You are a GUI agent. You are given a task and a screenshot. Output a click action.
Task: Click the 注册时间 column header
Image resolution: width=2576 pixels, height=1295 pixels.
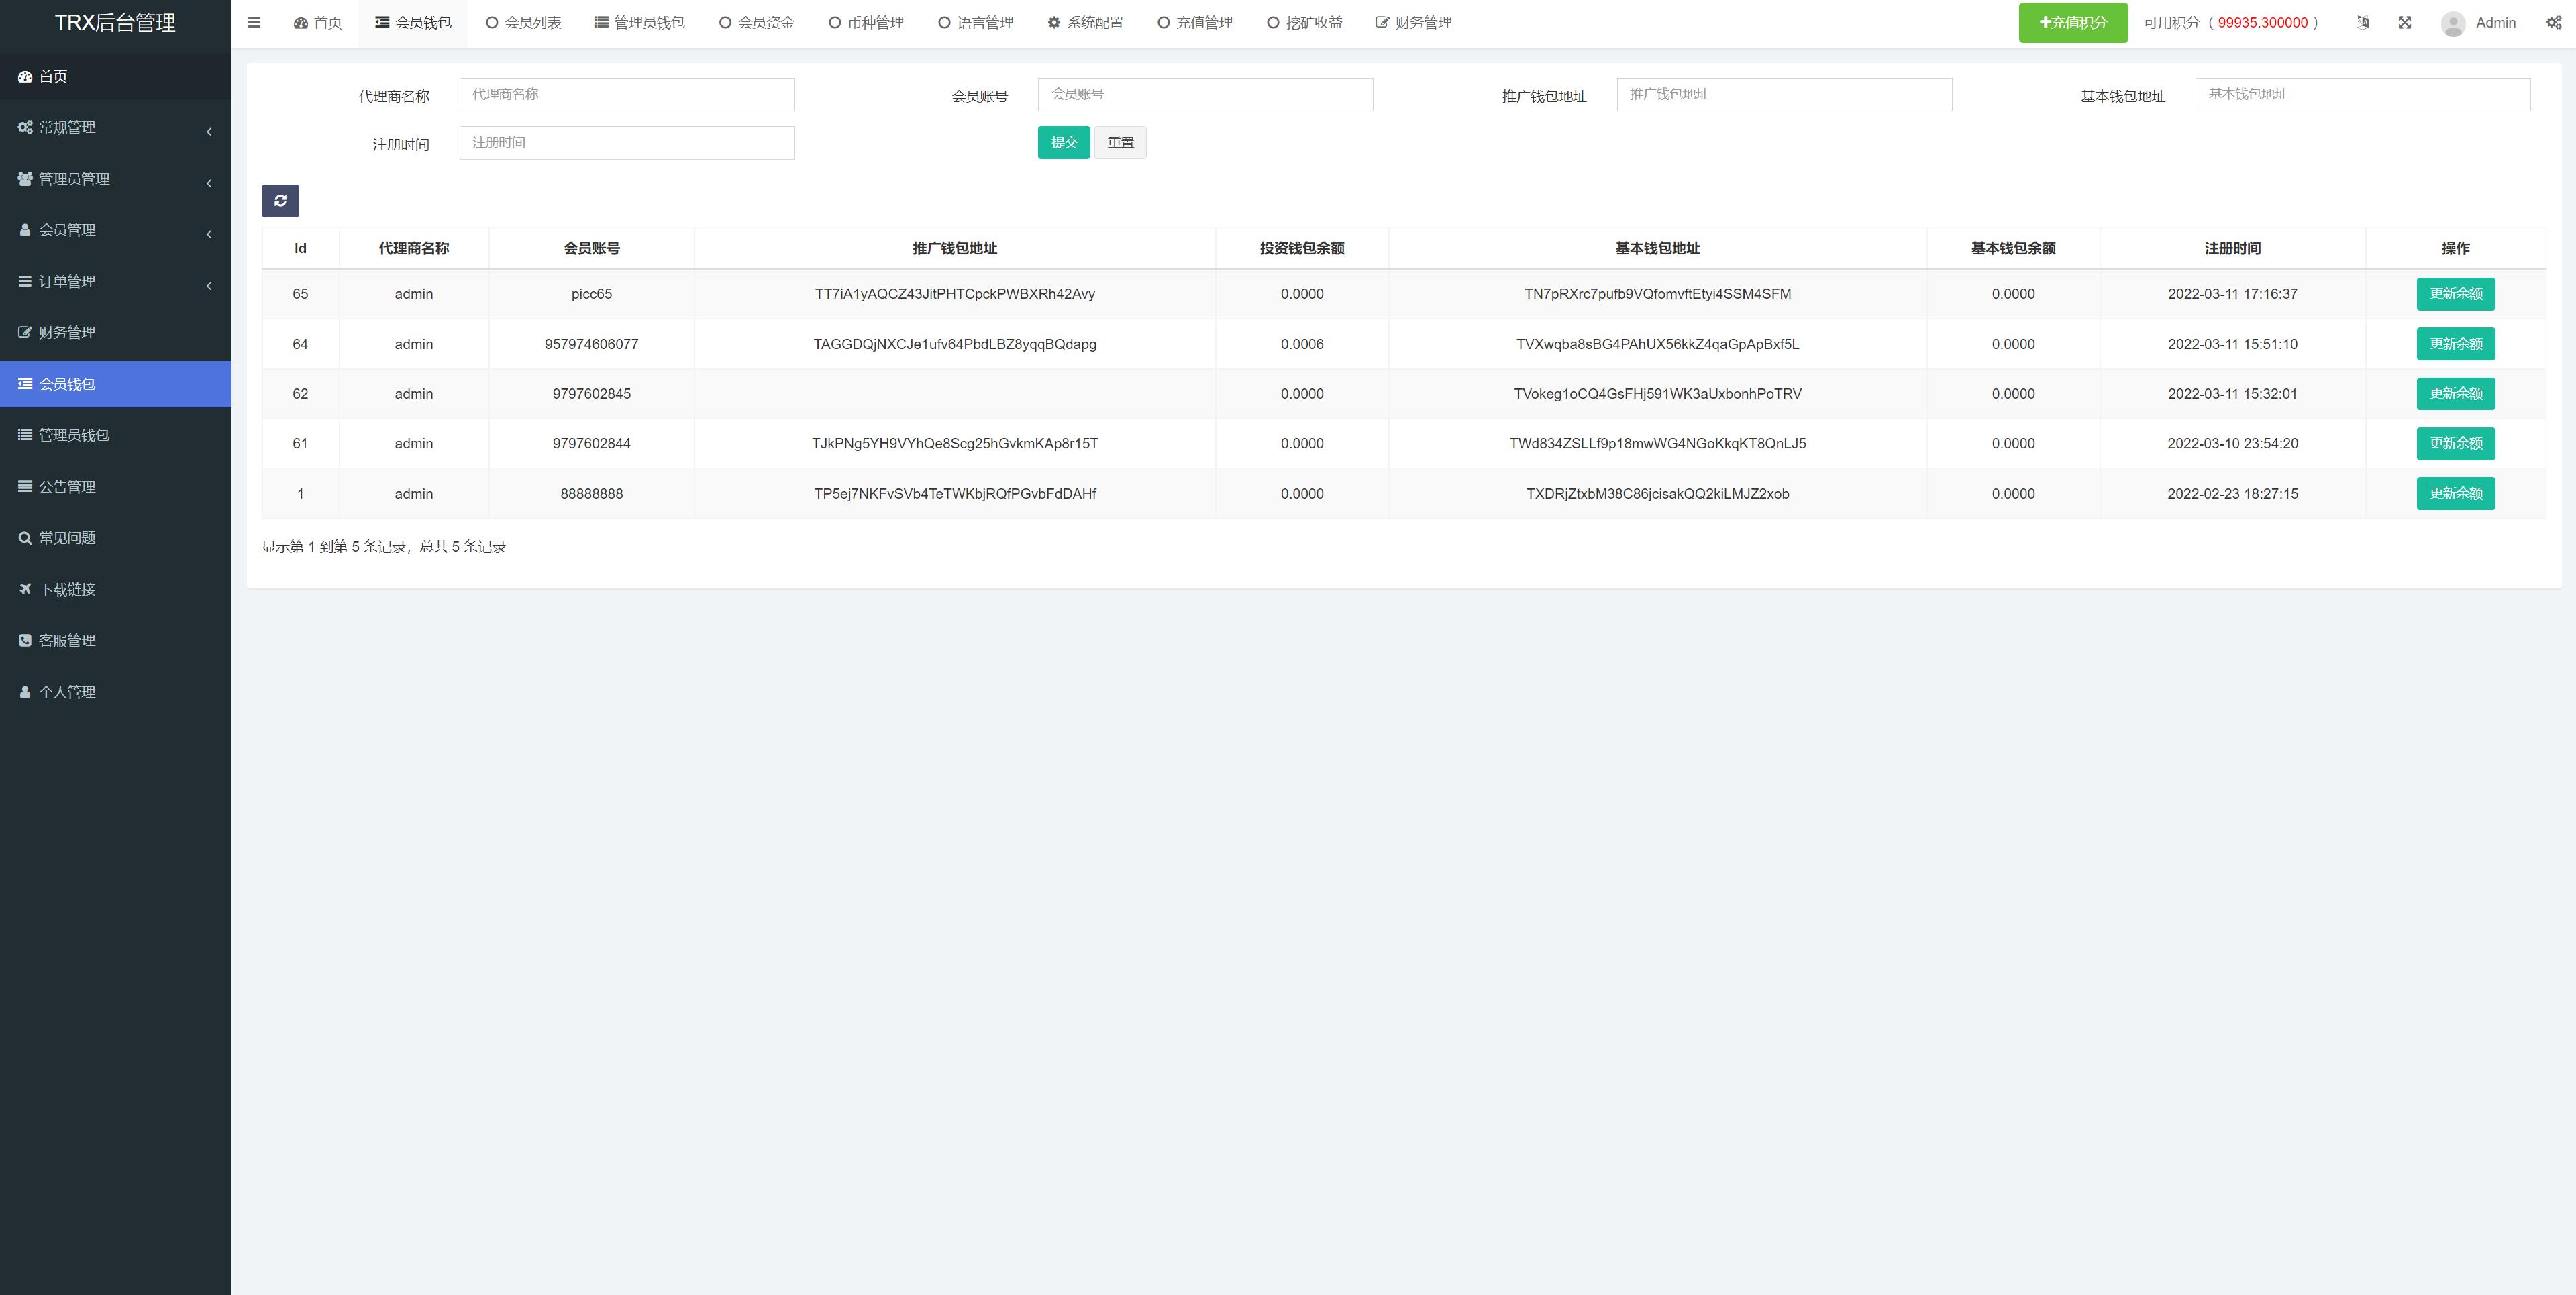[x=2232, y=248]
